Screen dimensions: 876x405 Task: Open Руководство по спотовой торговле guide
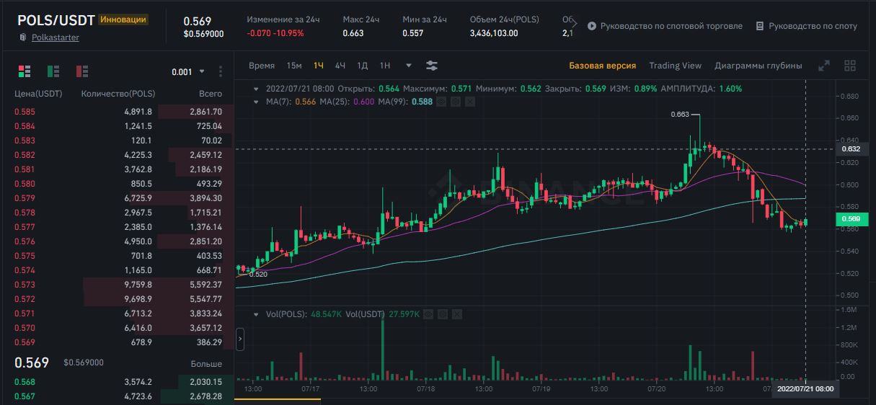click(665, 26)
